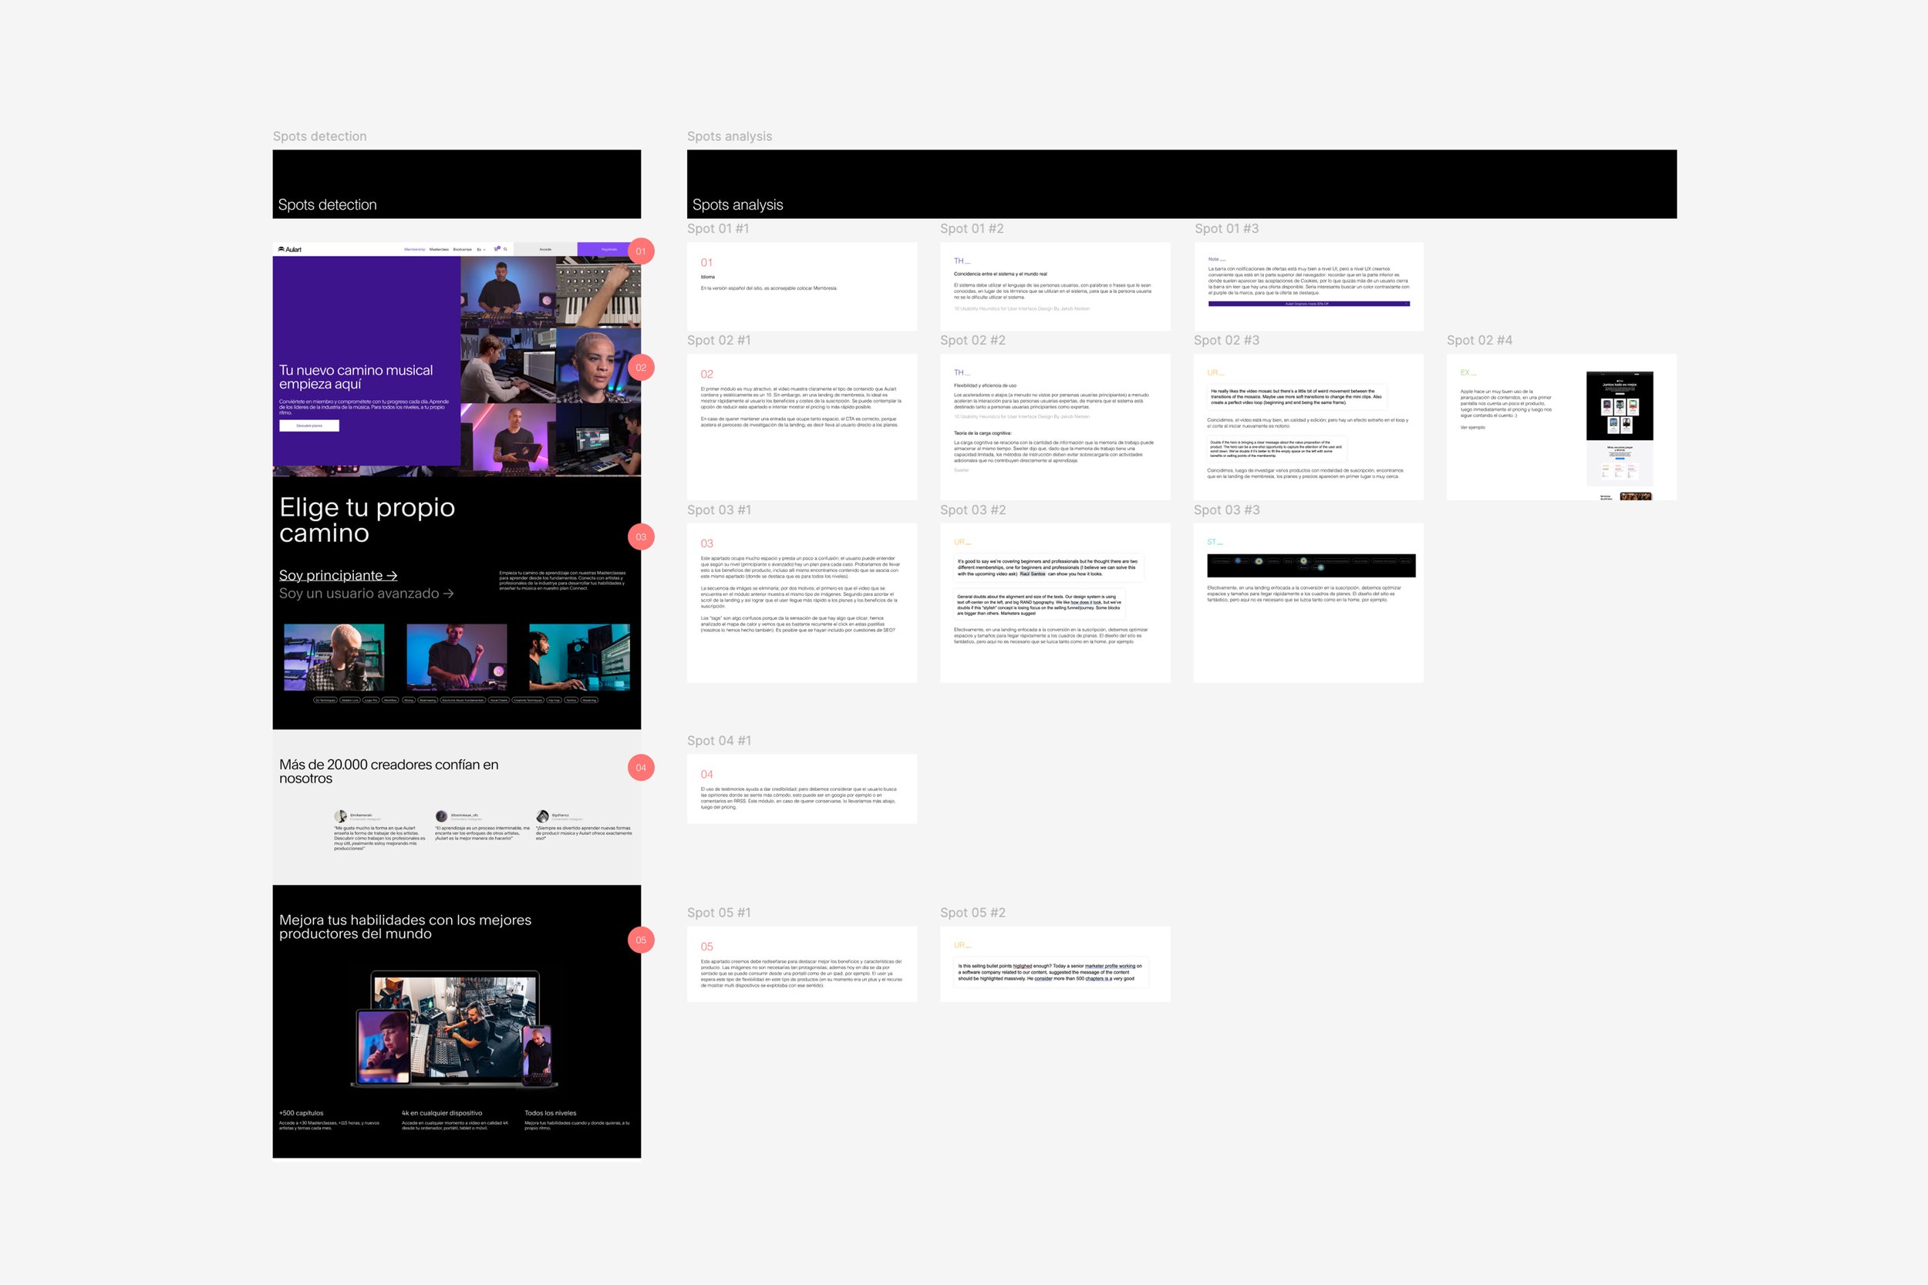This screenshot has height=1285, width=1928.
Task: Click the blonde woman hero video tile
Action: (598, 365)
